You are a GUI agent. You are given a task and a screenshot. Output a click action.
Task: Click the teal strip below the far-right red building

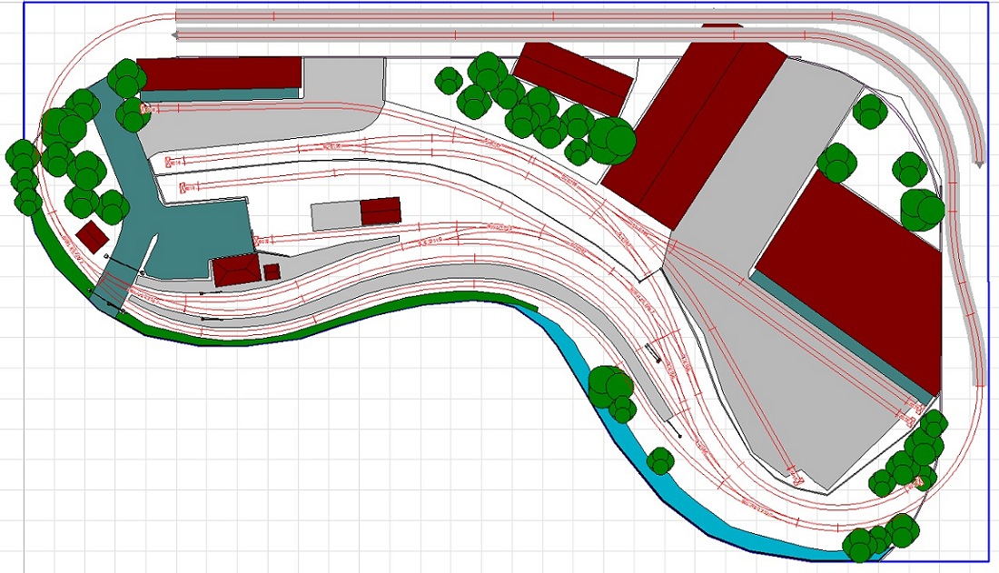click(845, 341)
